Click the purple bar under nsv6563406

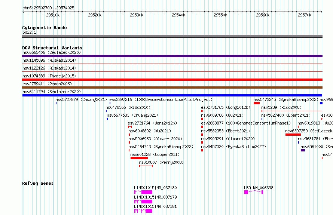pos(172,56)
